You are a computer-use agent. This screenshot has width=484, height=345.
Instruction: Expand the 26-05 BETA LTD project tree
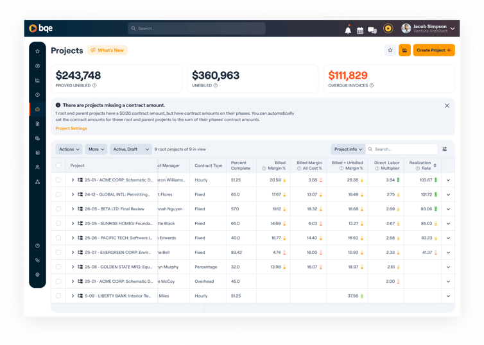coord(73,209)
